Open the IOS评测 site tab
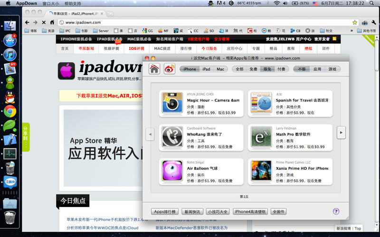 136,48
